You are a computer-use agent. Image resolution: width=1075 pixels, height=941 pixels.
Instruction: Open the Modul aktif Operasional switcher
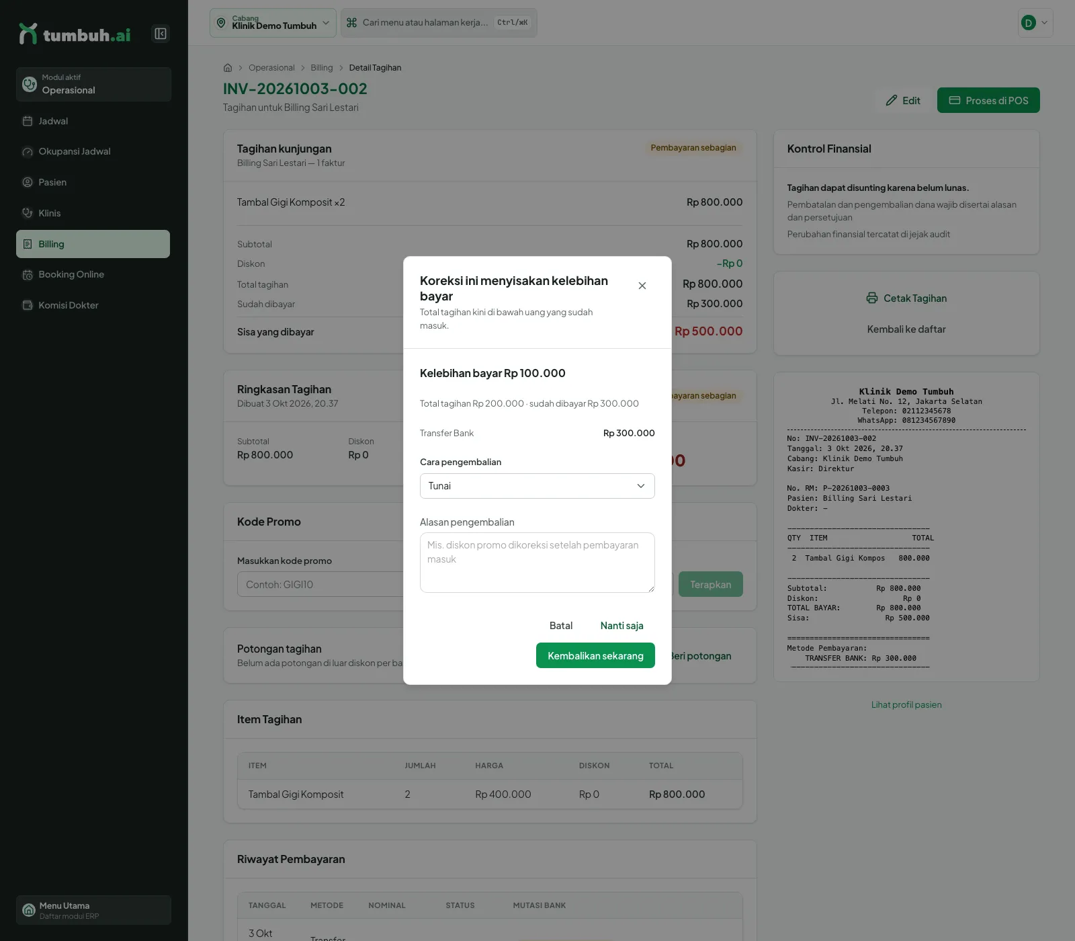pyautogui.click(x=93, y=84)
